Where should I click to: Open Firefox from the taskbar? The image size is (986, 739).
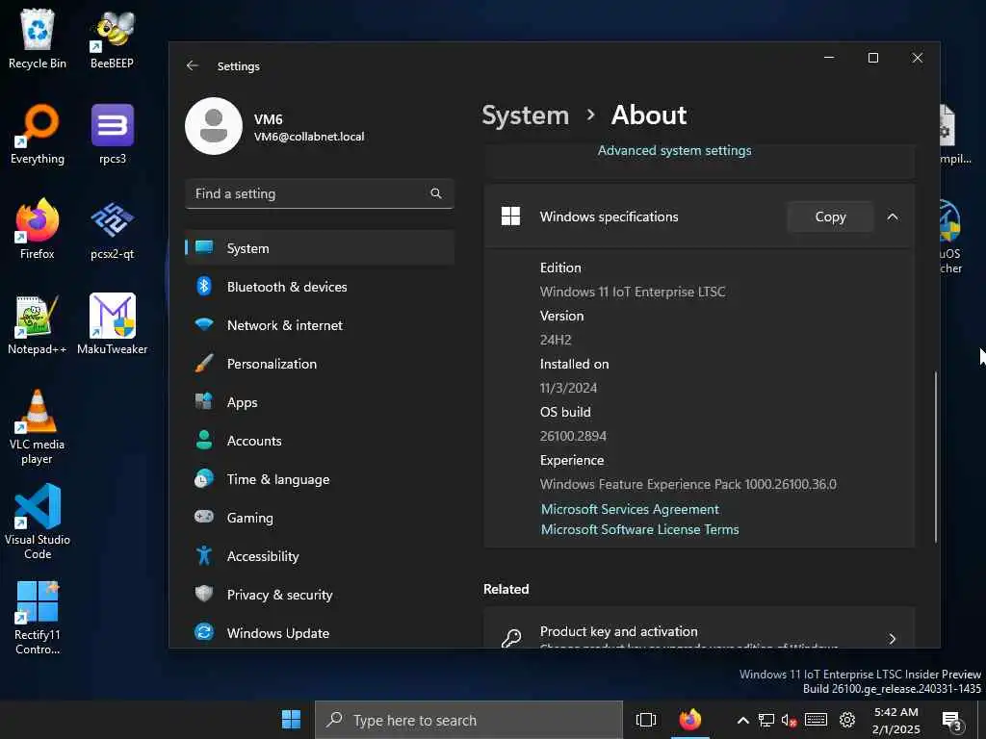tap(689, 720)
